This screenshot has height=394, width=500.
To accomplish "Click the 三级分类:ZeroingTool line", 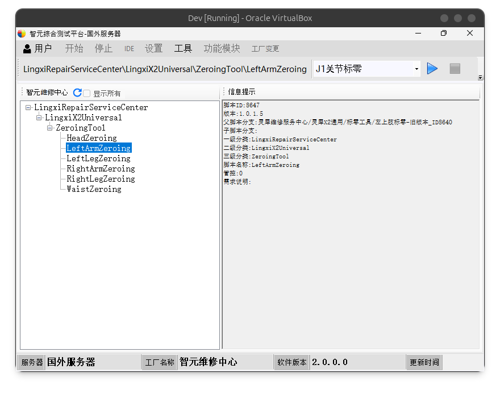I will [x=256, y=156].
